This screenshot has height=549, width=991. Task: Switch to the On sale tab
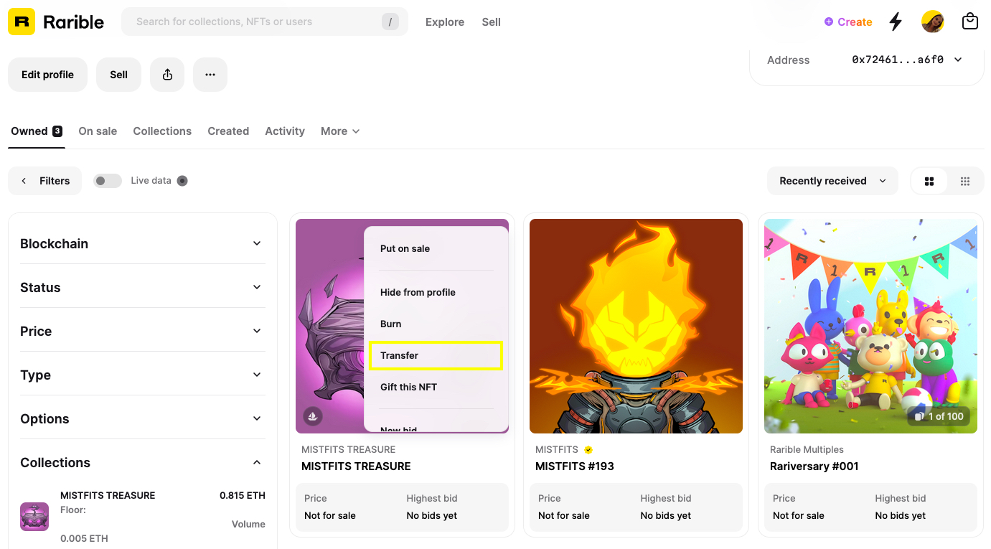point(98,131)
